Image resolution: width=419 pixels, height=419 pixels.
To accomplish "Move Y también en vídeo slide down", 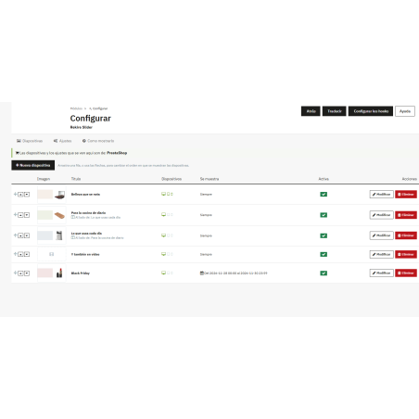I will coord(27,254).
